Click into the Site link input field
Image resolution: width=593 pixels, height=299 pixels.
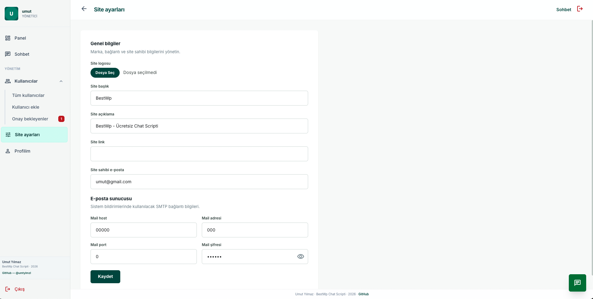[199, 154]
